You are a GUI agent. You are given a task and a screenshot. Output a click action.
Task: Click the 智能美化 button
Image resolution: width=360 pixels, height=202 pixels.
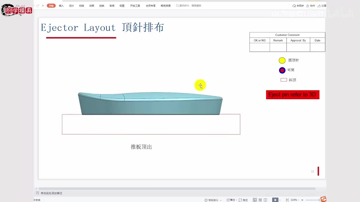pyautogui.click(x=211, y=200)
